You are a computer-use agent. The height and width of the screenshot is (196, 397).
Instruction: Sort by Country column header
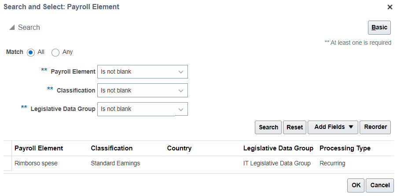pos(179,148)
